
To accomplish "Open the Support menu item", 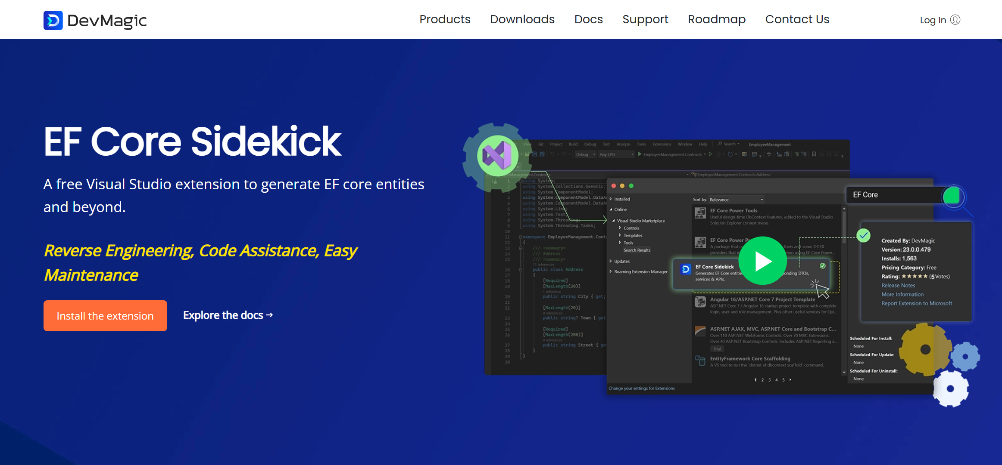I will pos(645,19).
